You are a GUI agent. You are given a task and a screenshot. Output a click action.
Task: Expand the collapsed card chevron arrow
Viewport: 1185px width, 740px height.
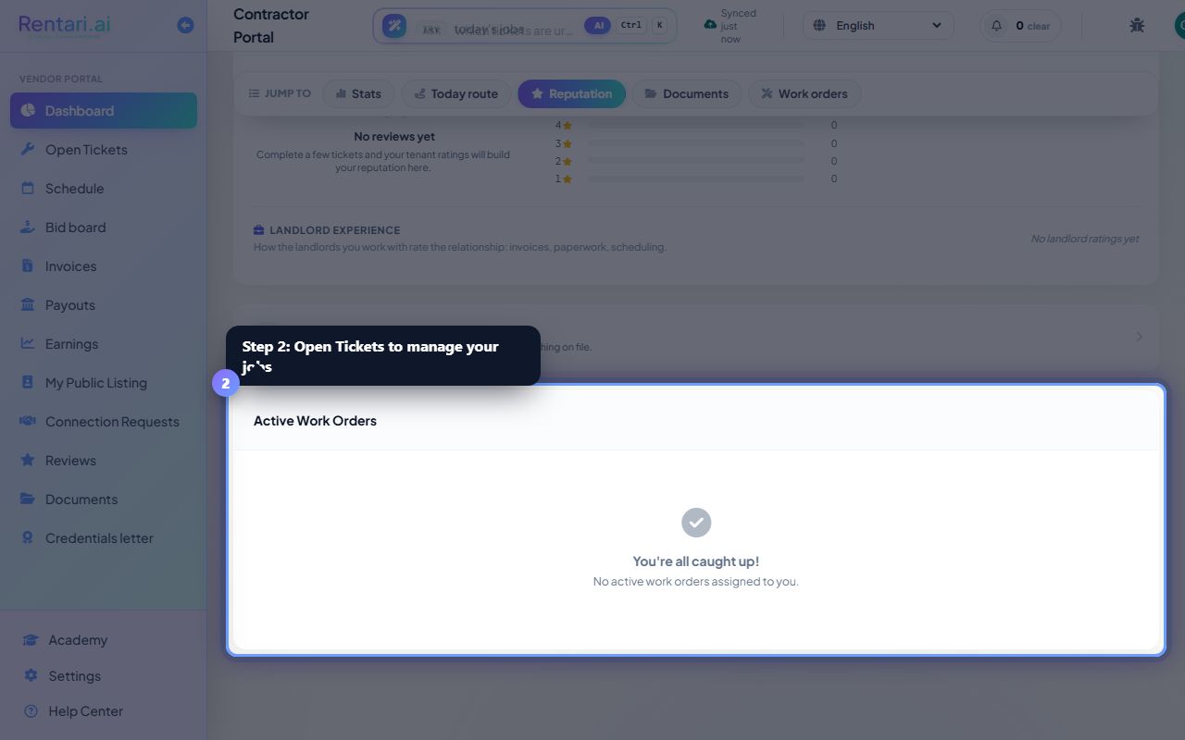click(x=1139, y=337)
